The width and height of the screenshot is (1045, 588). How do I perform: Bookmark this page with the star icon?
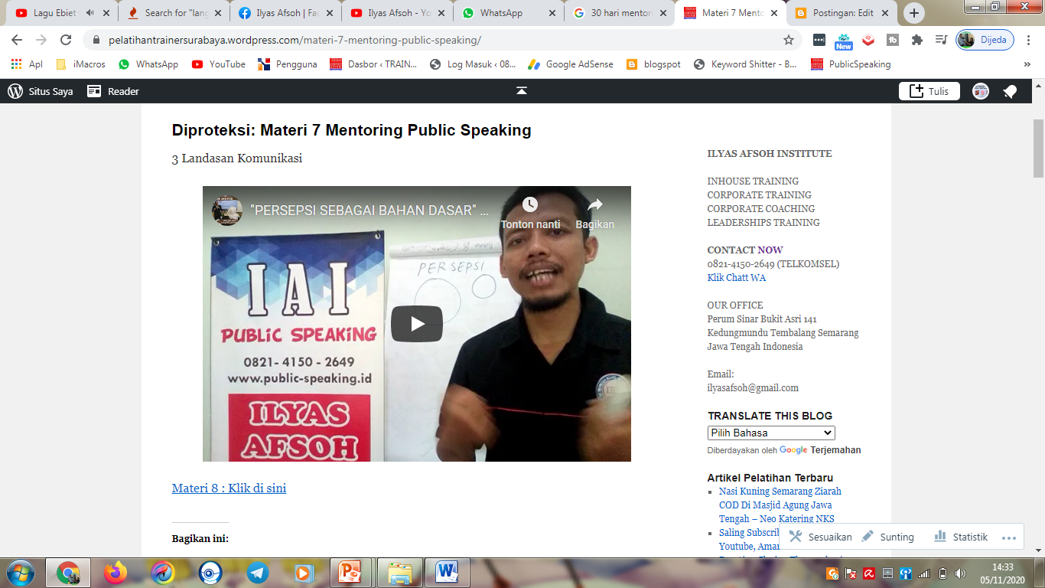(x=789, y=40)
